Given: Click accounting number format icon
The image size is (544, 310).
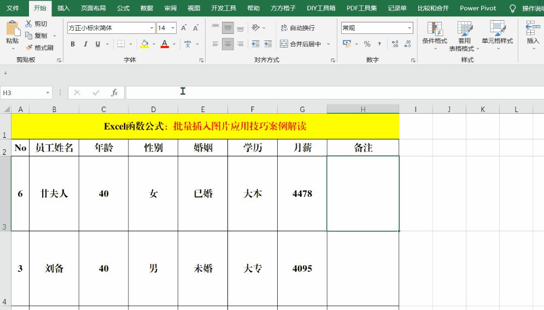Looking at the screenshot, I should 347,44.
